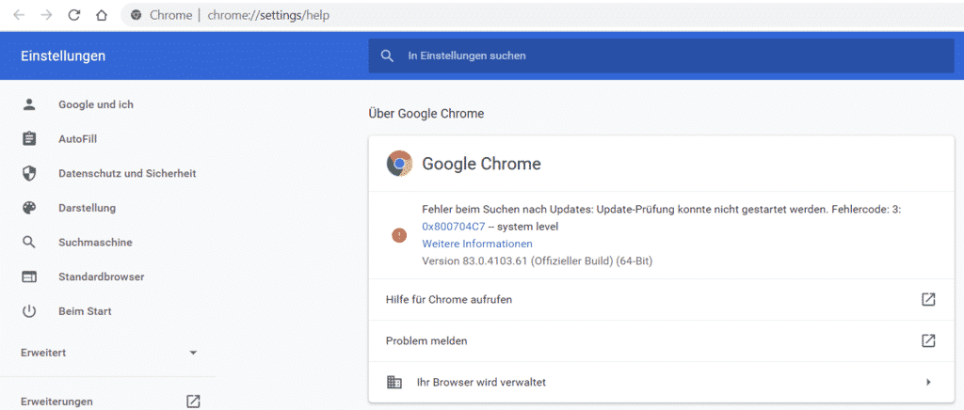Click the Google Chrome logo icon
This screenshot has width=964, height=410.
pos(399,164)
